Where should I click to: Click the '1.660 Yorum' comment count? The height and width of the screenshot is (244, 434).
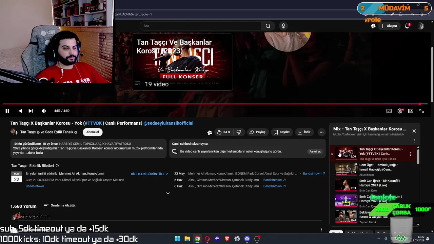[23, 206]
